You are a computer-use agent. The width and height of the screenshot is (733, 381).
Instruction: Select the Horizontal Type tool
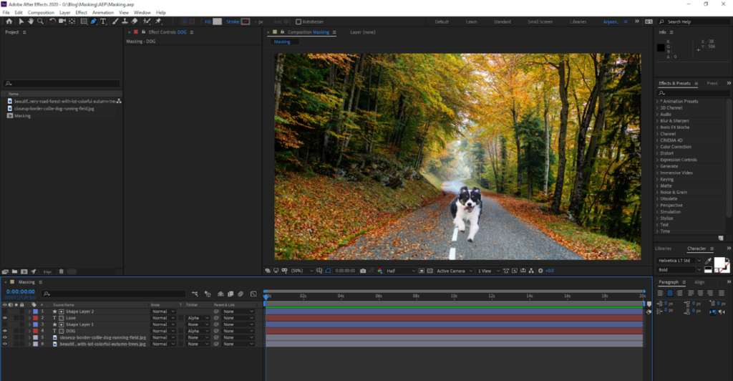pos(103,21)
